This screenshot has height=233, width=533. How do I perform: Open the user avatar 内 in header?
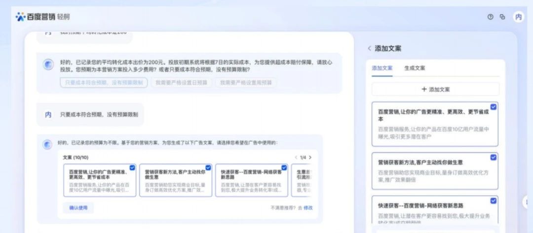click(x=518, y=17)
